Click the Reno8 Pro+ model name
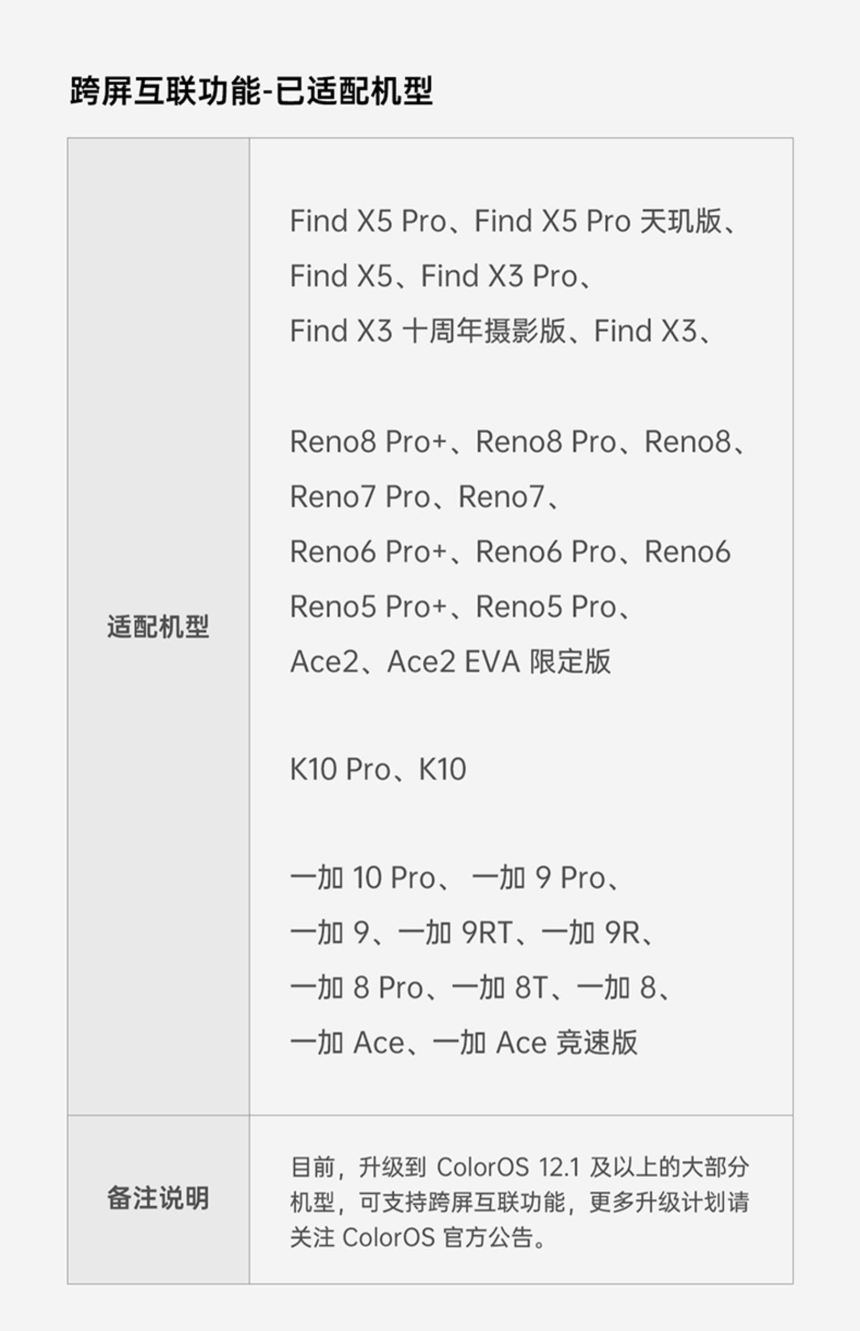Image resolution: width=860 pixels, height=1331 pixels. click(x=368, y=442)
